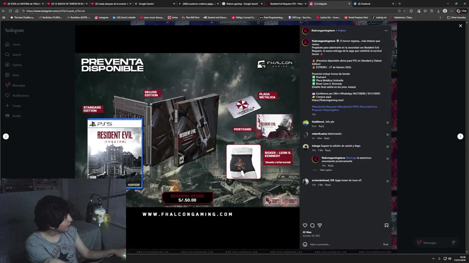Click the browser back arrow
This screenshot has width=469, height=263.
click(x=4, y=11)
